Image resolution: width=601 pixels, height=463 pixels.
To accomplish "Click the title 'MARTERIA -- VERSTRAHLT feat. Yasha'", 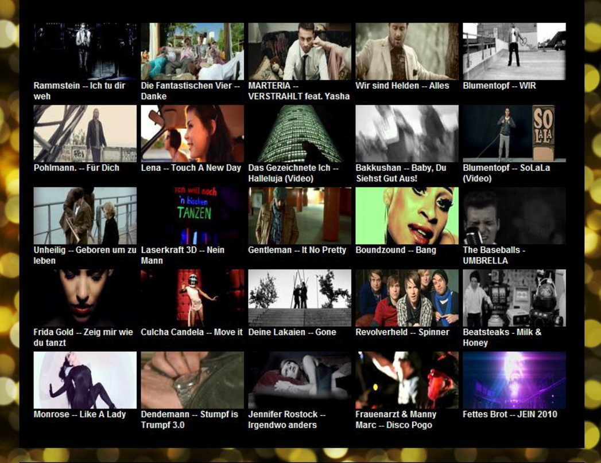I will (x=299, y=91).
